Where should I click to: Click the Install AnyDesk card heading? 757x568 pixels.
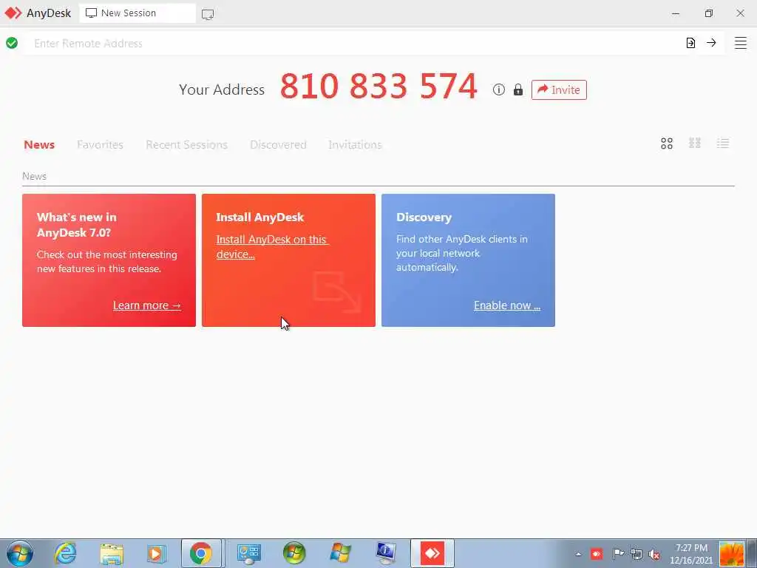[x=259, y=217]
